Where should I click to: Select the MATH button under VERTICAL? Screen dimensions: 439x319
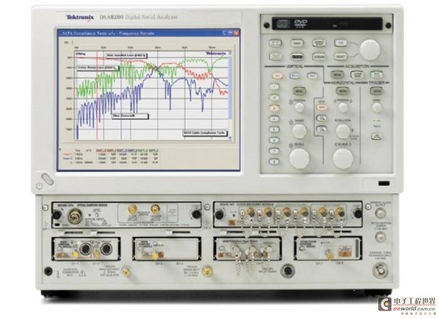pyautogui.click(x=295, y=76)
